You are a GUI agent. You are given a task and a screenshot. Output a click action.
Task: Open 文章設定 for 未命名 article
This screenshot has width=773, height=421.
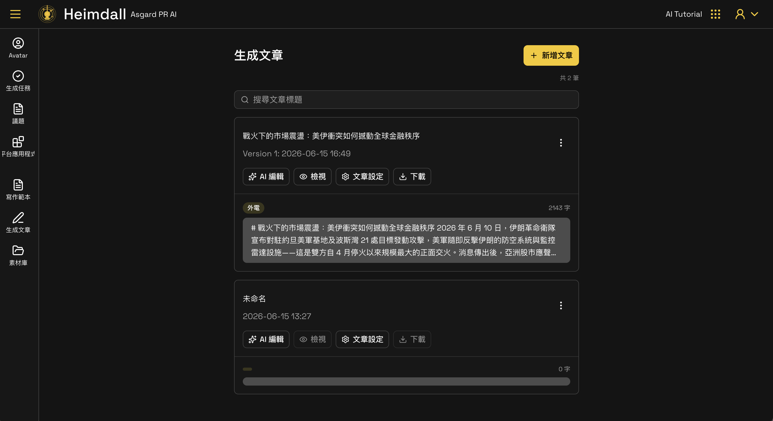(362, 339)
